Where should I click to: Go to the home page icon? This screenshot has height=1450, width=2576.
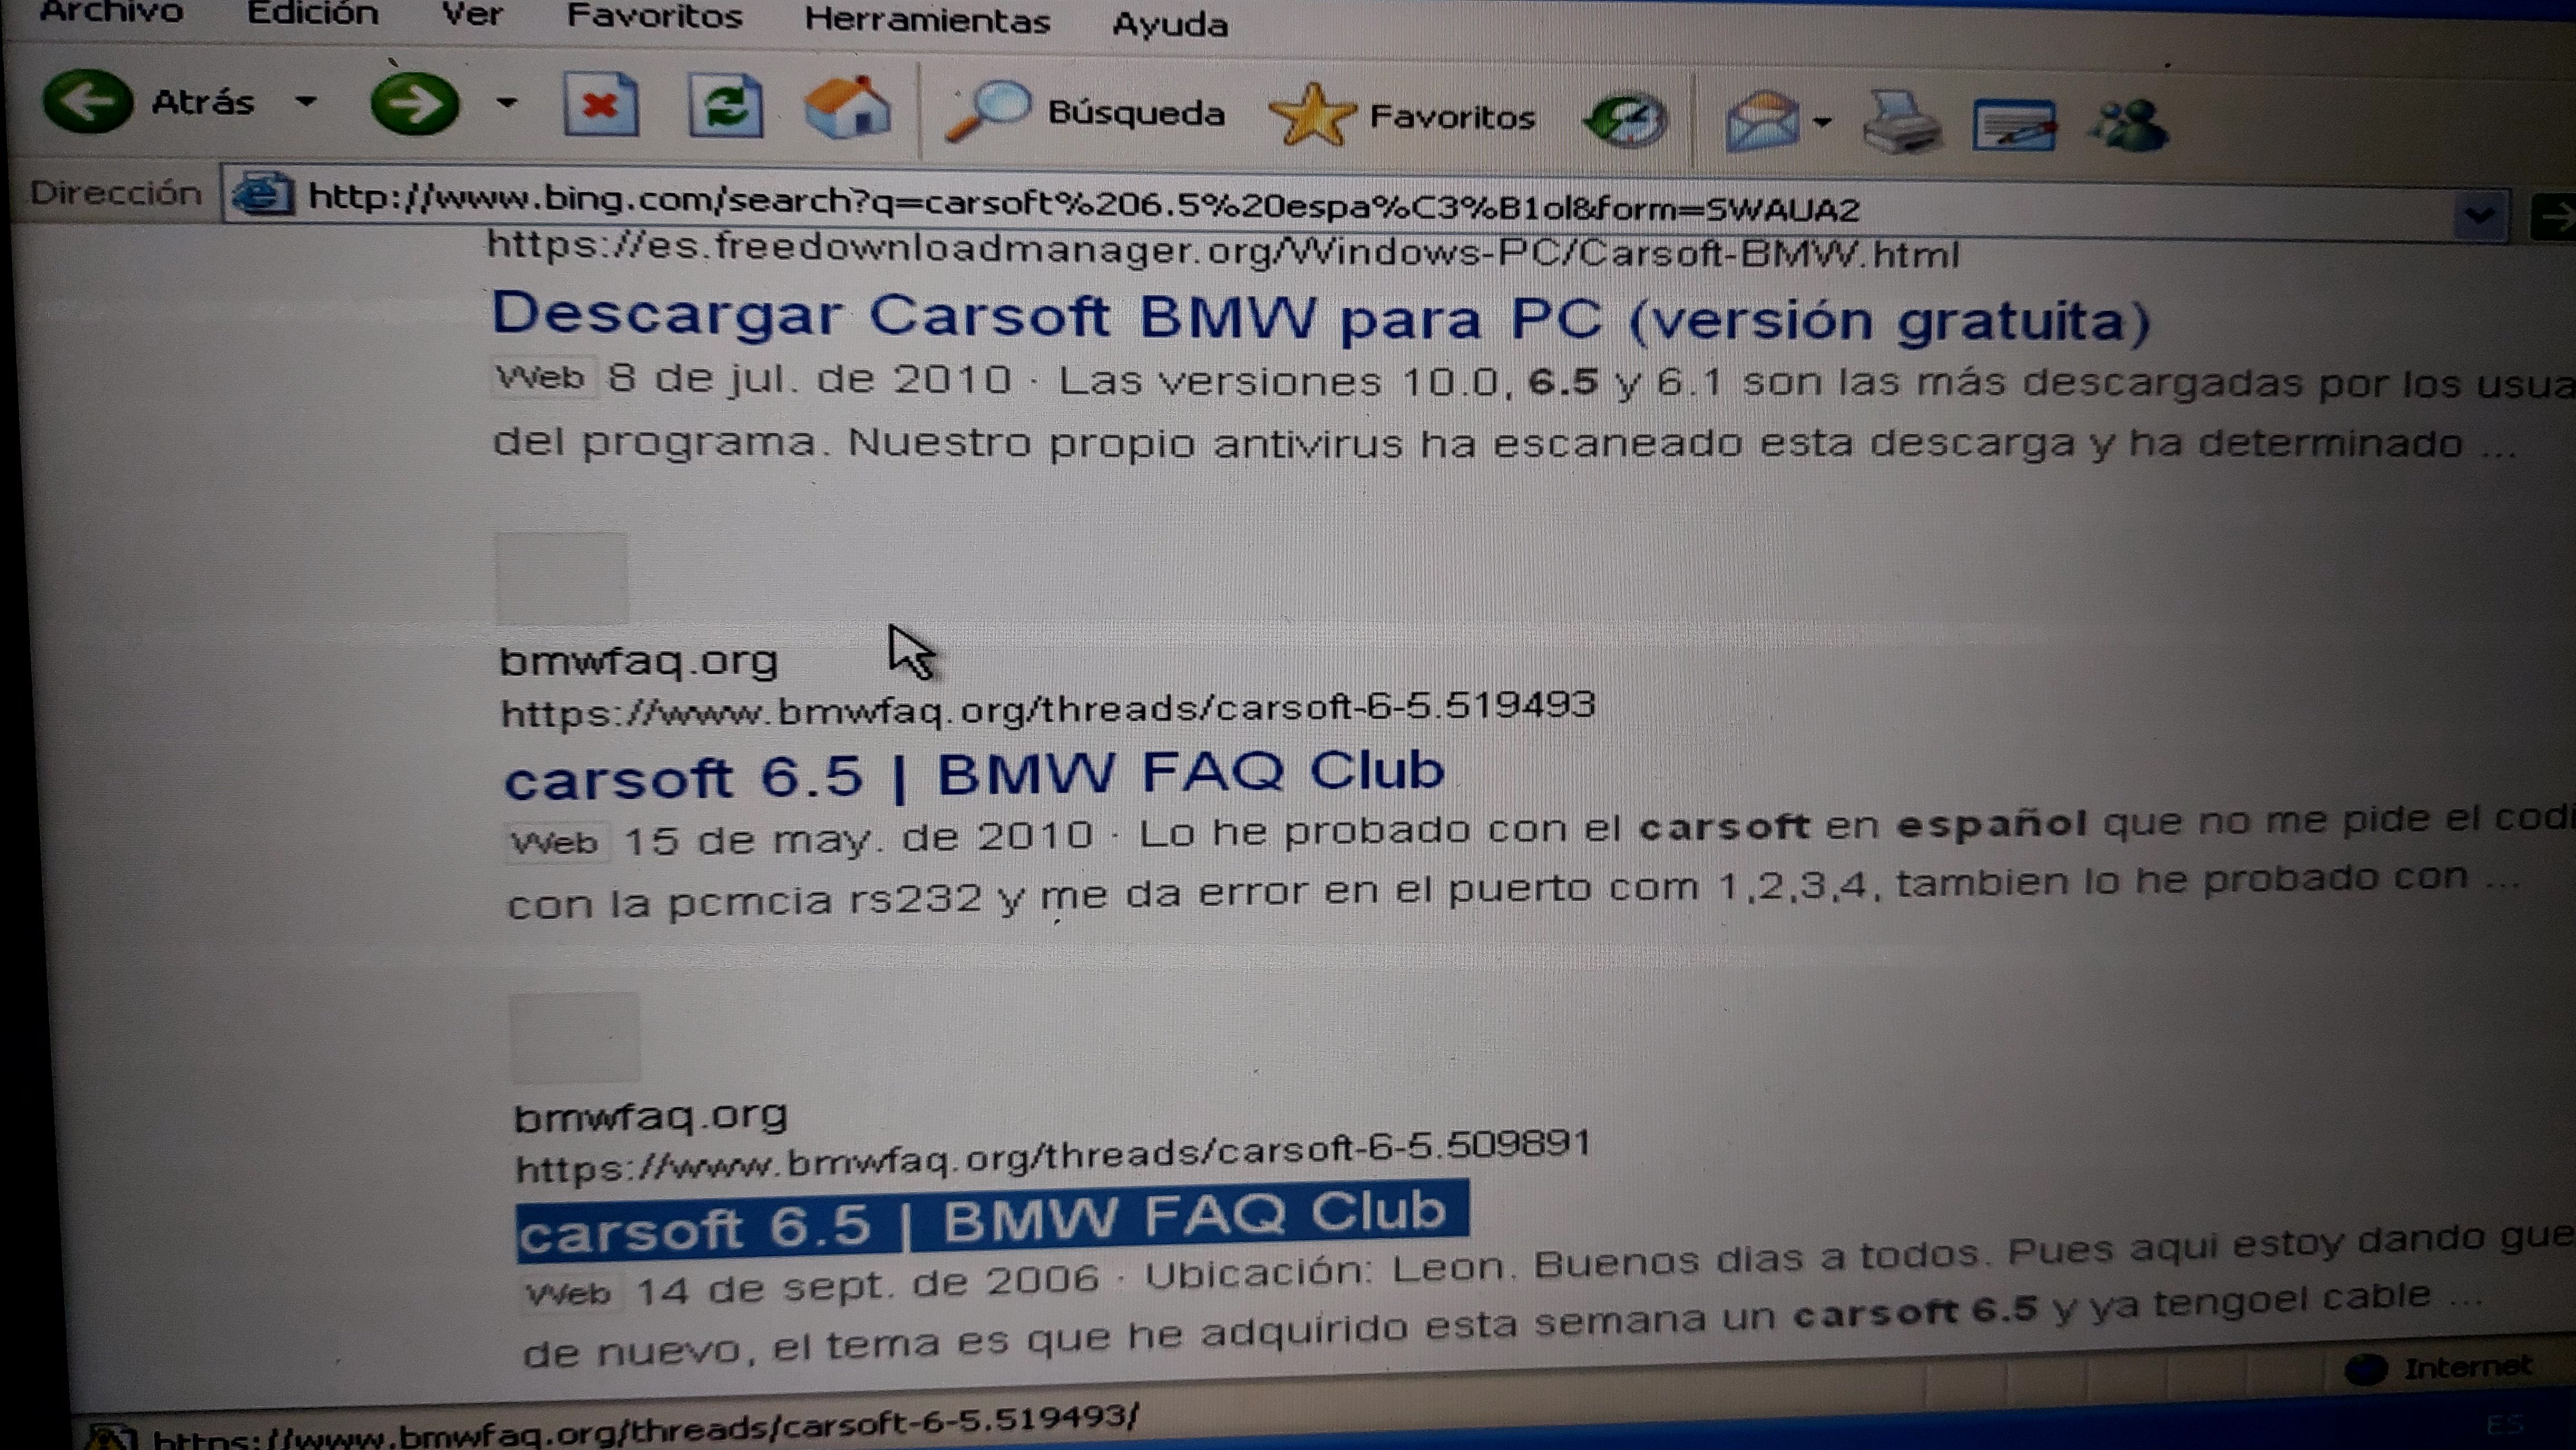tap(847, 107)
